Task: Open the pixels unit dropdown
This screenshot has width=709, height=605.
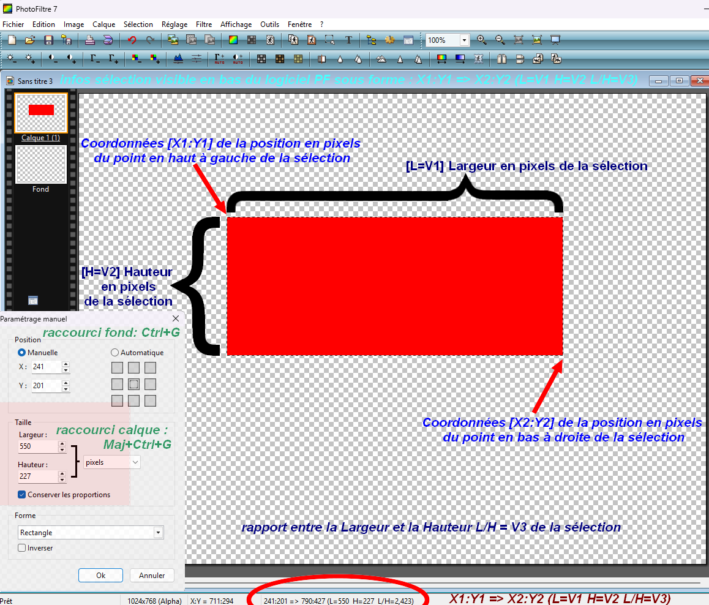Action: [x=112, y=462]
